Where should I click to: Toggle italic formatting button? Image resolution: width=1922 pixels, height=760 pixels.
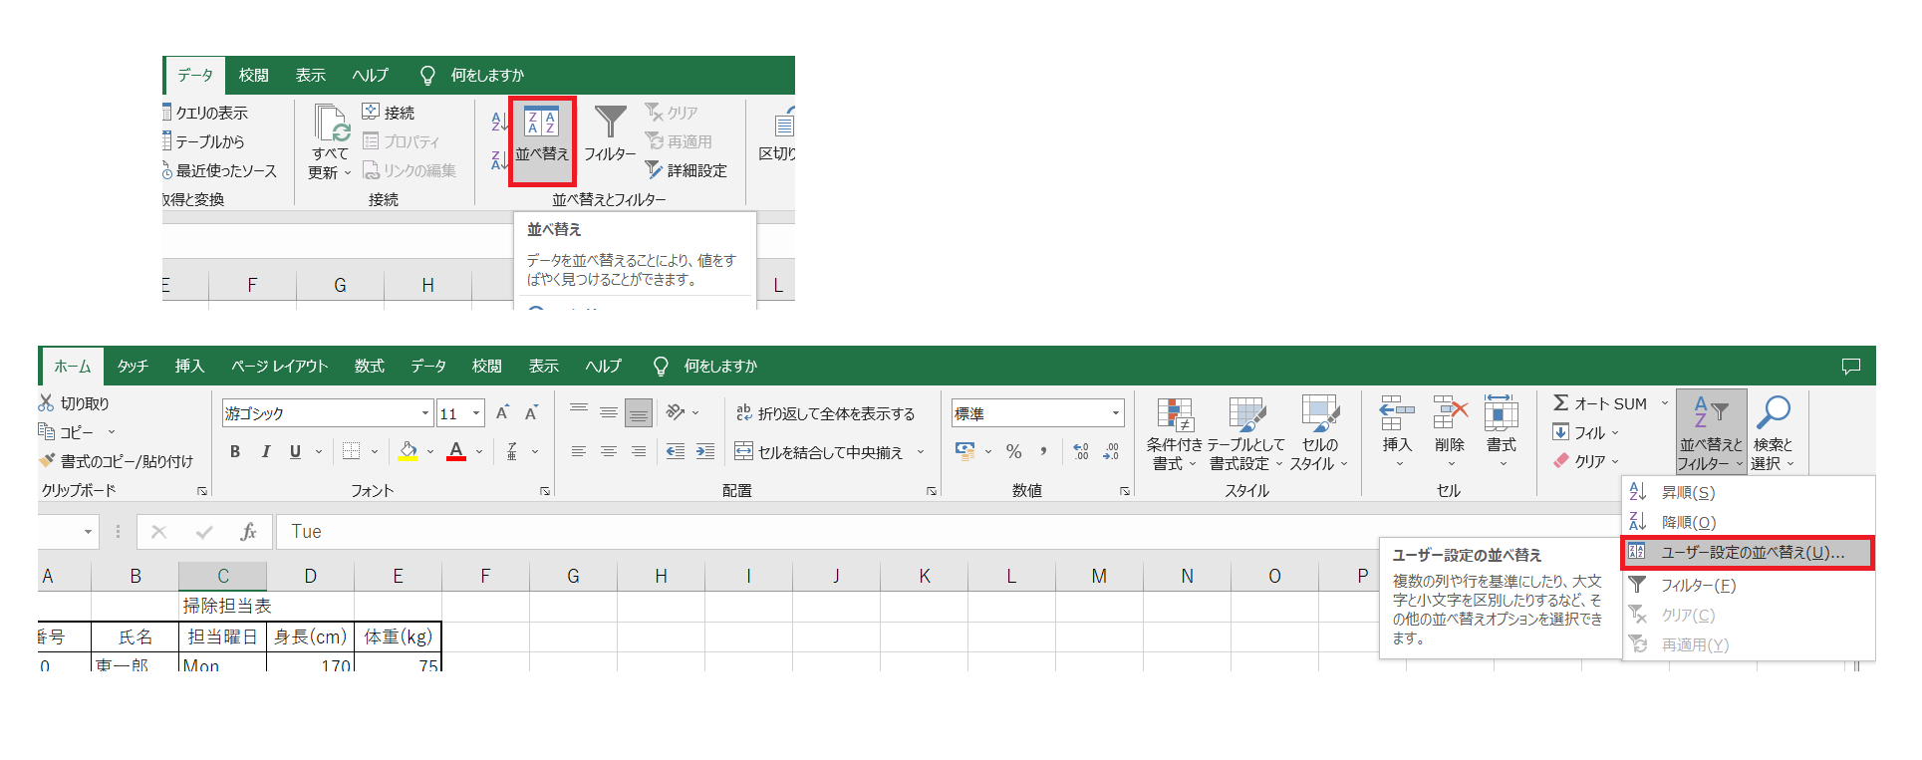[x=266, y=452]
